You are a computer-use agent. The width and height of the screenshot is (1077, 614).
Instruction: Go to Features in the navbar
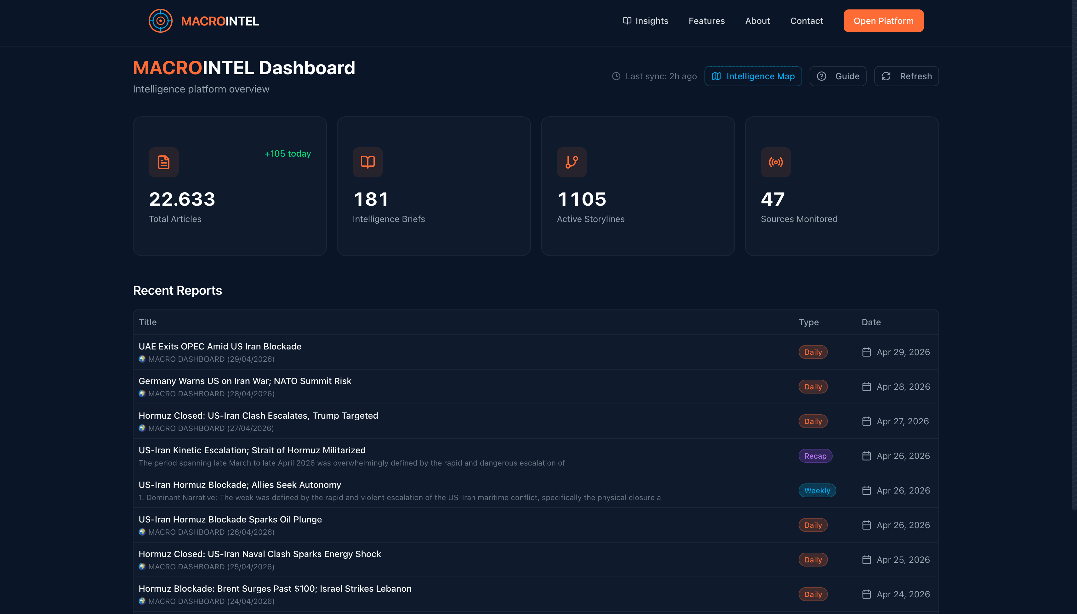pyautogui.click(x=706, y=21)
